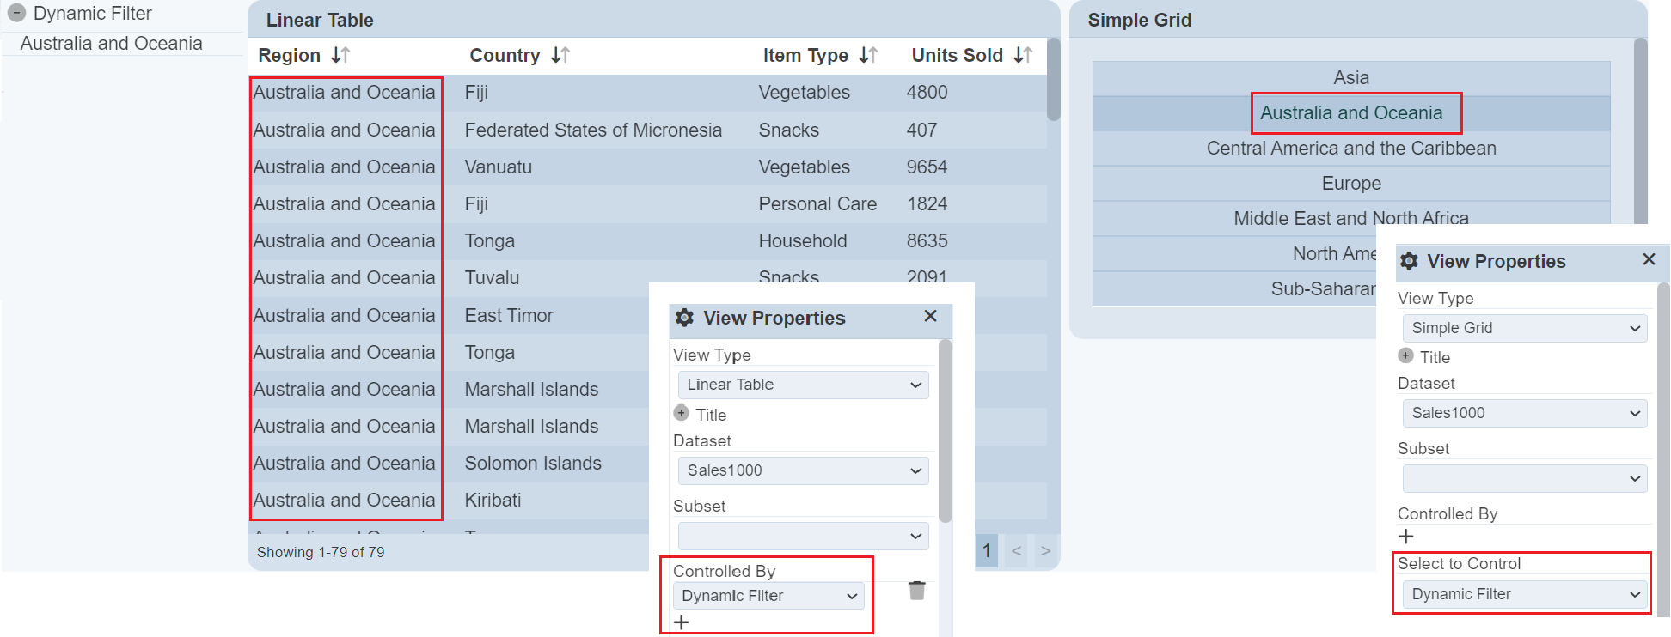Open Controlled By Dynamic Filter dropdown
This screenshot has width=1671, height=637.
tap(768, 596)
